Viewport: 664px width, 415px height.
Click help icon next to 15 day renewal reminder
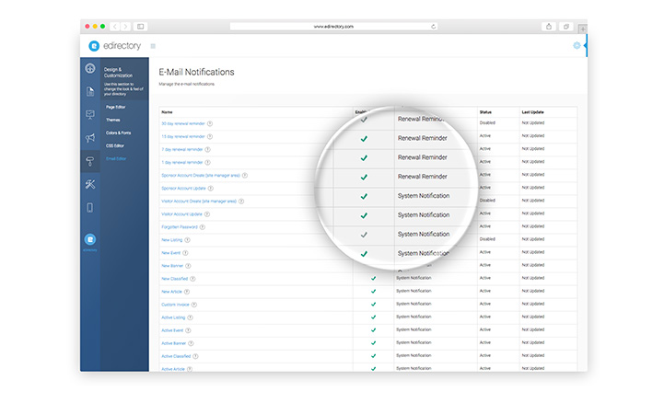(210, 136)
